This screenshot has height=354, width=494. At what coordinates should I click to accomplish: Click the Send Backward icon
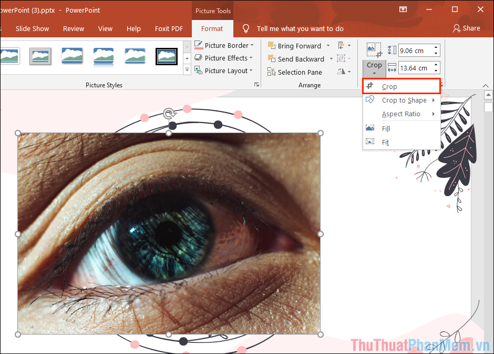tap(272, 59)
